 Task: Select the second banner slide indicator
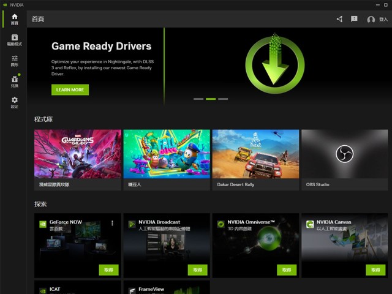click(x=211, y=99)
